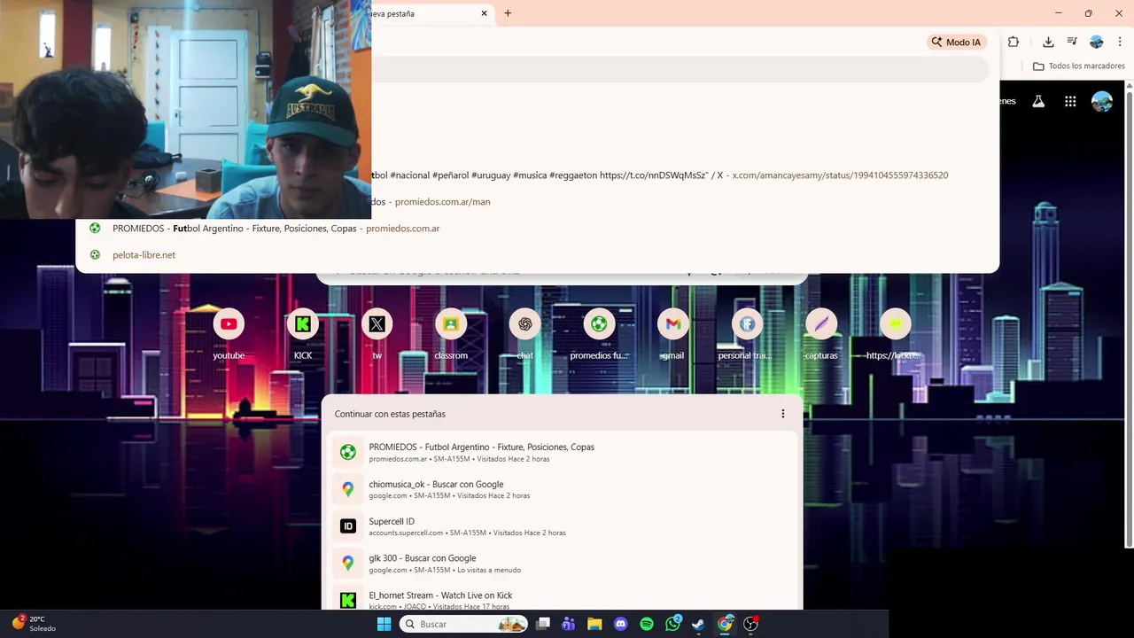Open the https://kick... shortcut tile
1134x638 pixels.
[x=895, y=333]
